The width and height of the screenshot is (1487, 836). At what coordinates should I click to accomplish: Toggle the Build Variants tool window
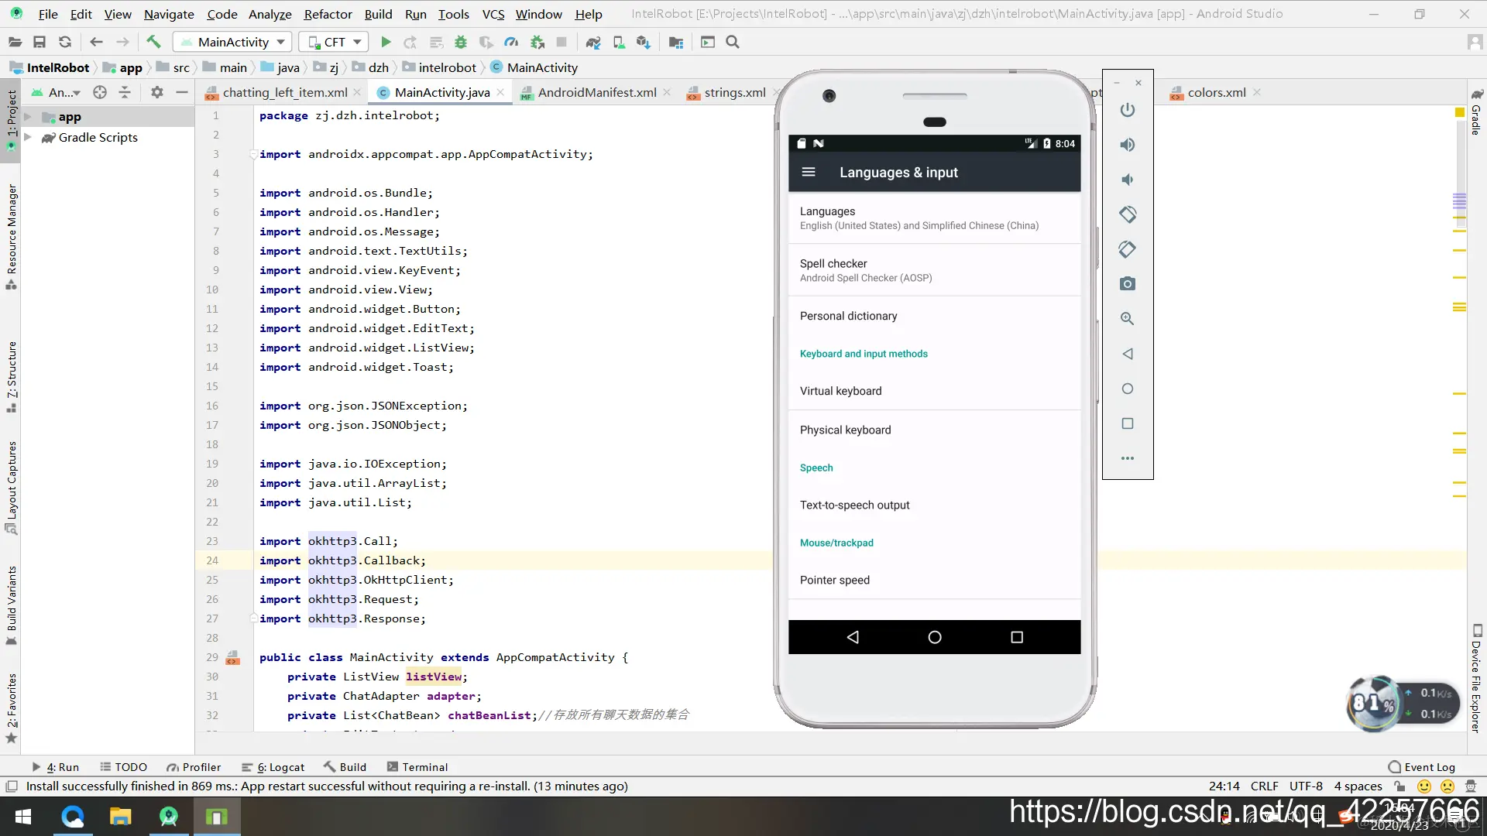coord(11,604)
